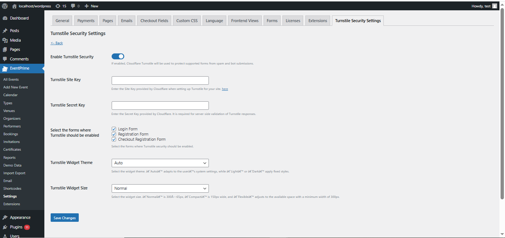This screenshot has height=238, width=505.
Task: Click the Media icon in the sidebar
Action: [x=5, y=40]
